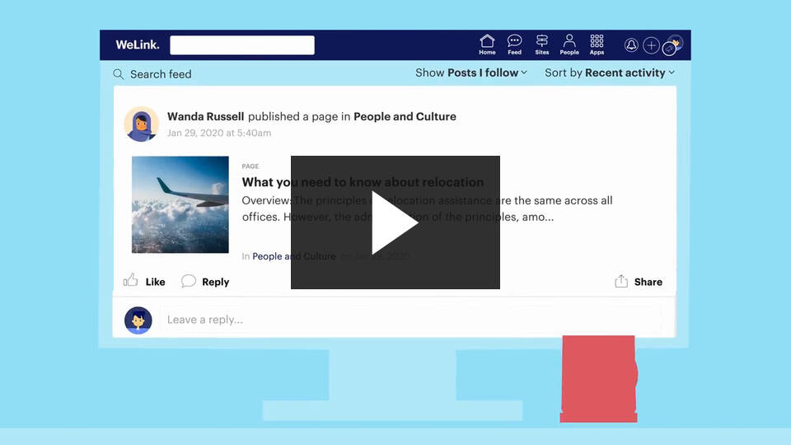Click the PAGE label above the post title
Image resolution: width=791 pixels, height=445 pixels.
tap(250, 166)
